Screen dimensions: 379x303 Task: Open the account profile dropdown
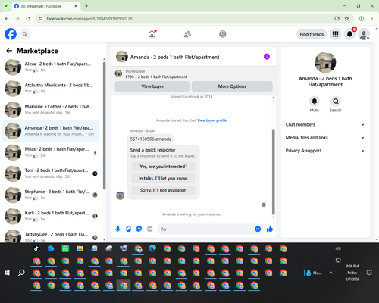tap(364, 34)
